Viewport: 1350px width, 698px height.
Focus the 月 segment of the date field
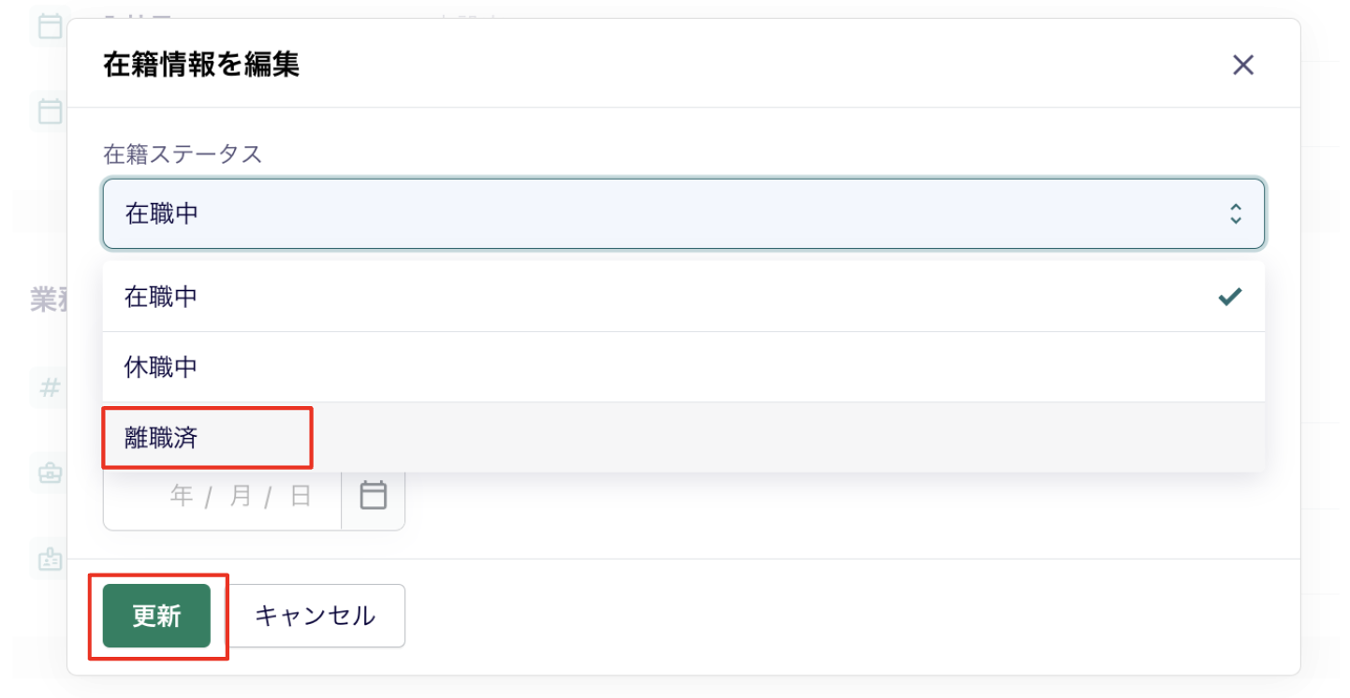241,495
